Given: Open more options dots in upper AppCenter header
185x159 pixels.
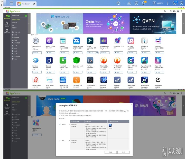Looking at the screenshot, I should point(181,11).
